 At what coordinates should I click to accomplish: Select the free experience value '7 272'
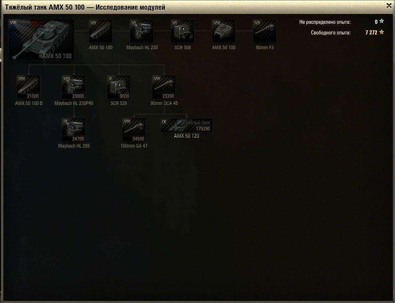click(x=371, y=32)
